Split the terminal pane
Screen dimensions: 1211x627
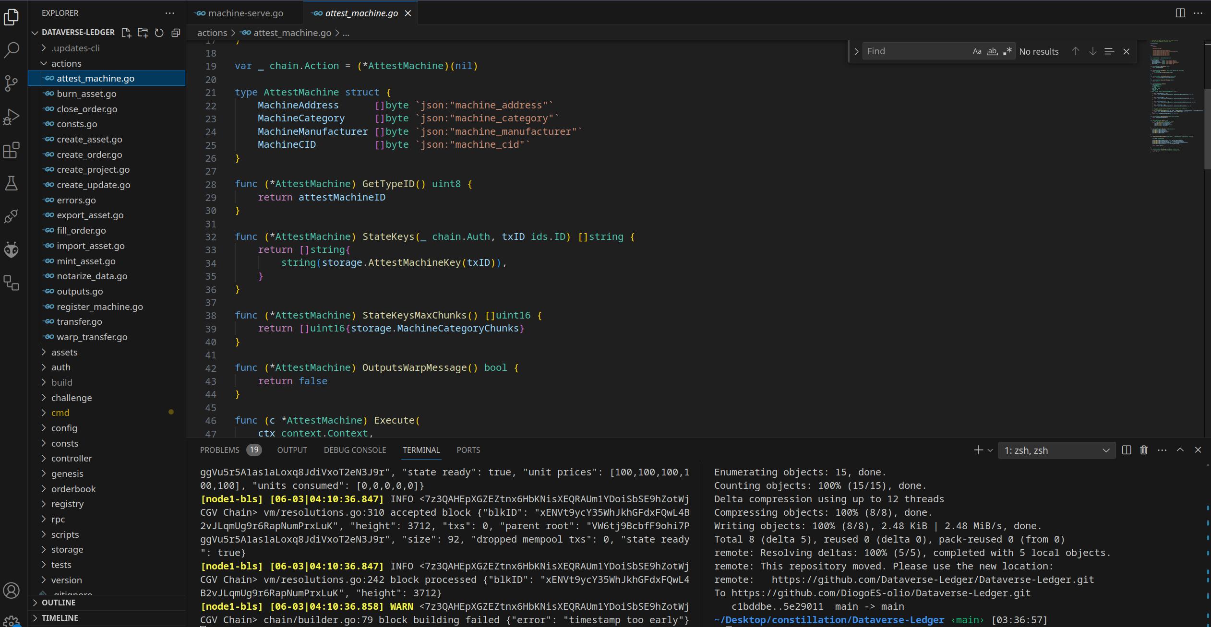pyautogui.click(x=1127, y=450)
